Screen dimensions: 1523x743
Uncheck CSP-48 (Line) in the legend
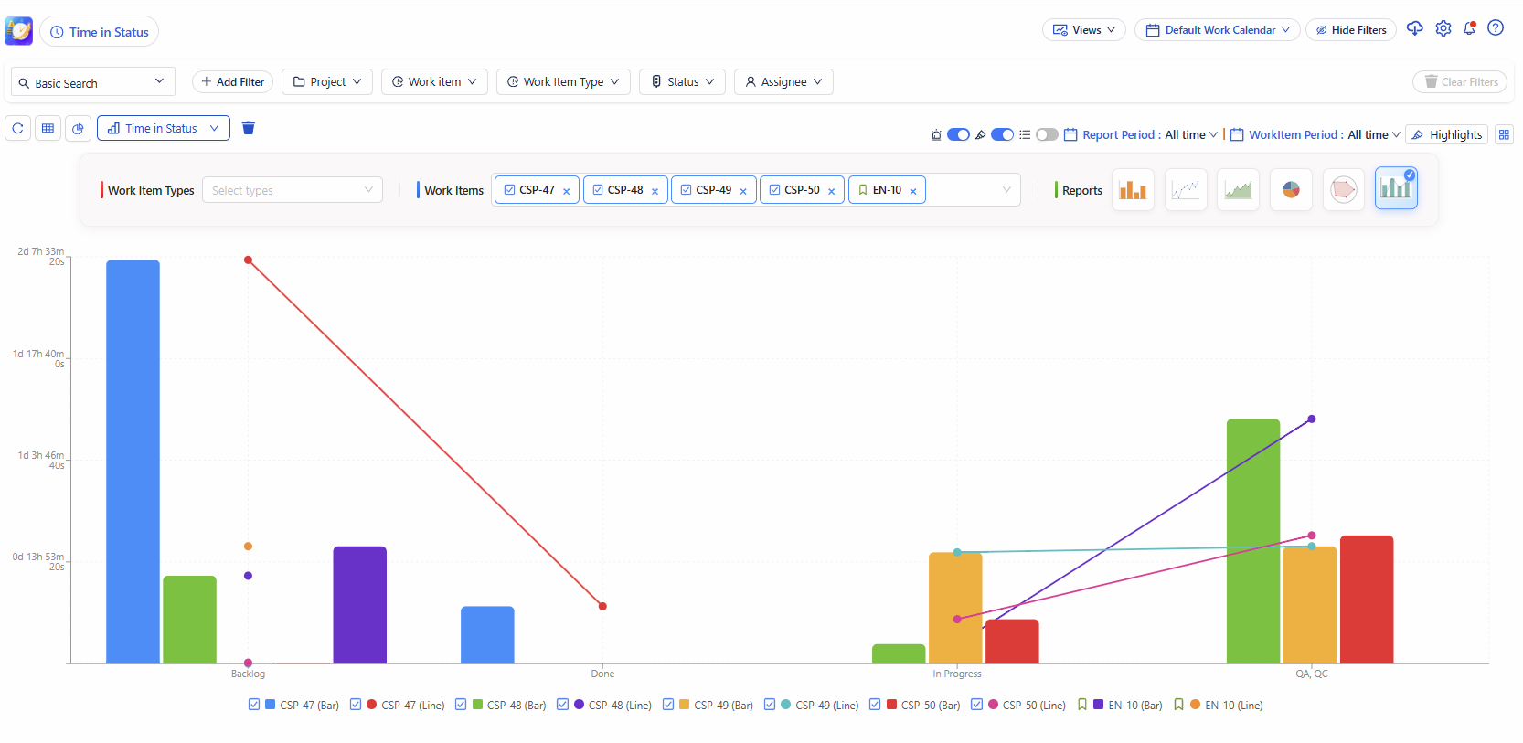pos(562,705)
